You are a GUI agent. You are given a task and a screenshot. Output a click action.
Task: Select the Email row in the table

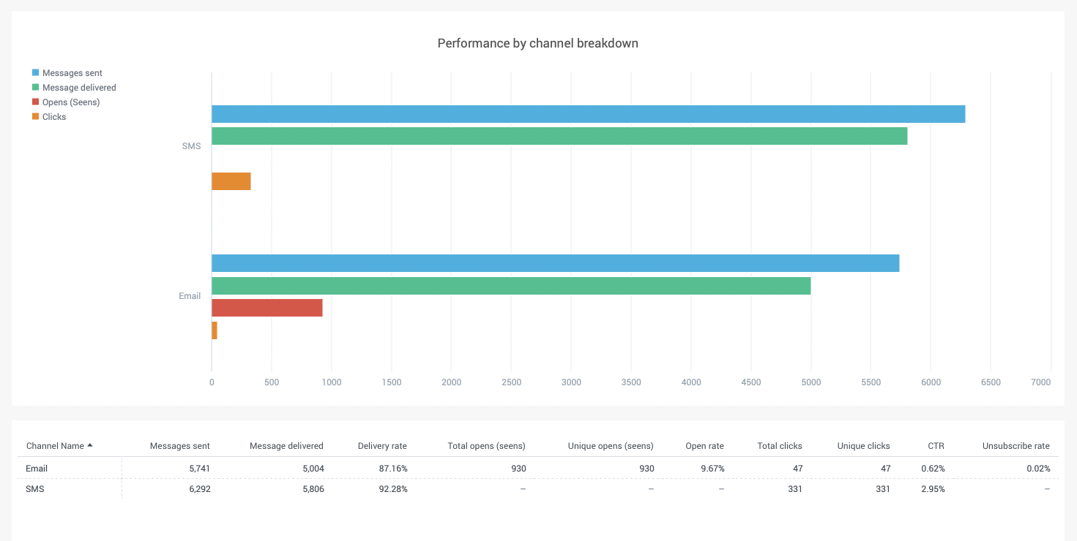click(x=37, y=469)
